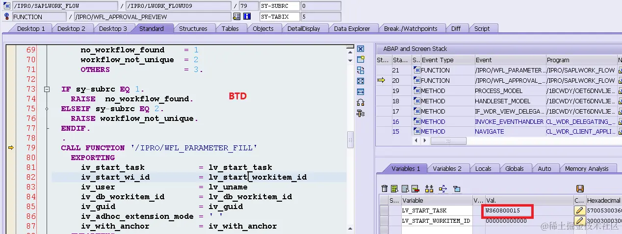This screenshot has height=234, width=622.
Task: Open the Objects tab
Action: coord(263,28)
